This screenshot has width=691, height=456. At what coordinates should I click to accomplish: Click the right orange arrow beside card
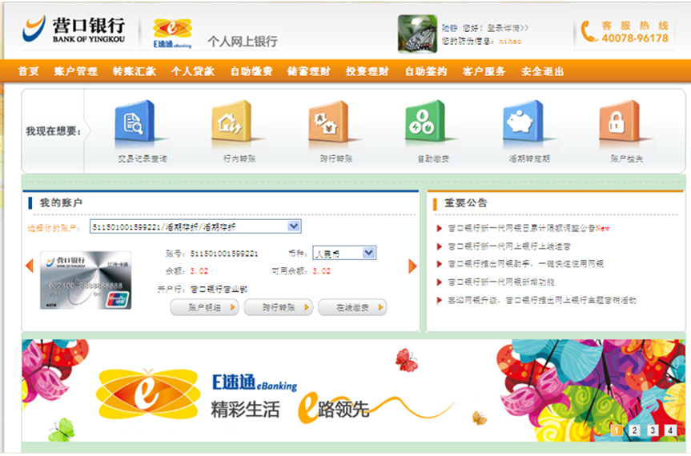pos(413,266)
